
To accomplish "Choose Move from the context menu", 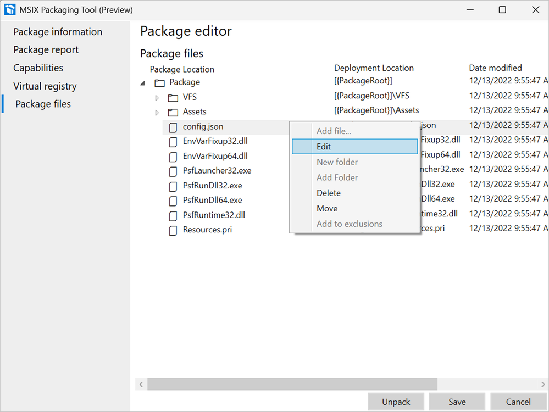I will point(354,208).
